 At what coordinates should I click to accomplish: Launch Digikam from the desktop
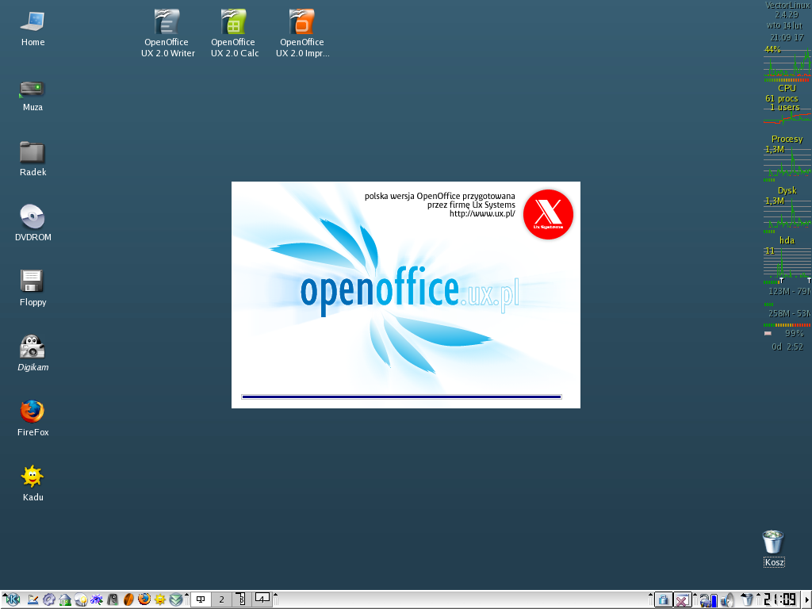click(x=33, y=347)
